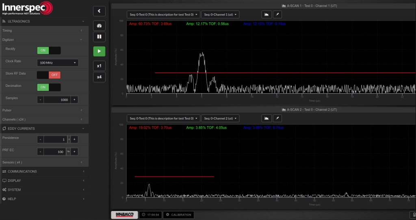Expand the Sensors ( x4 ) section
The height and width of the screenshot is (220, 416).
point(44,162)
